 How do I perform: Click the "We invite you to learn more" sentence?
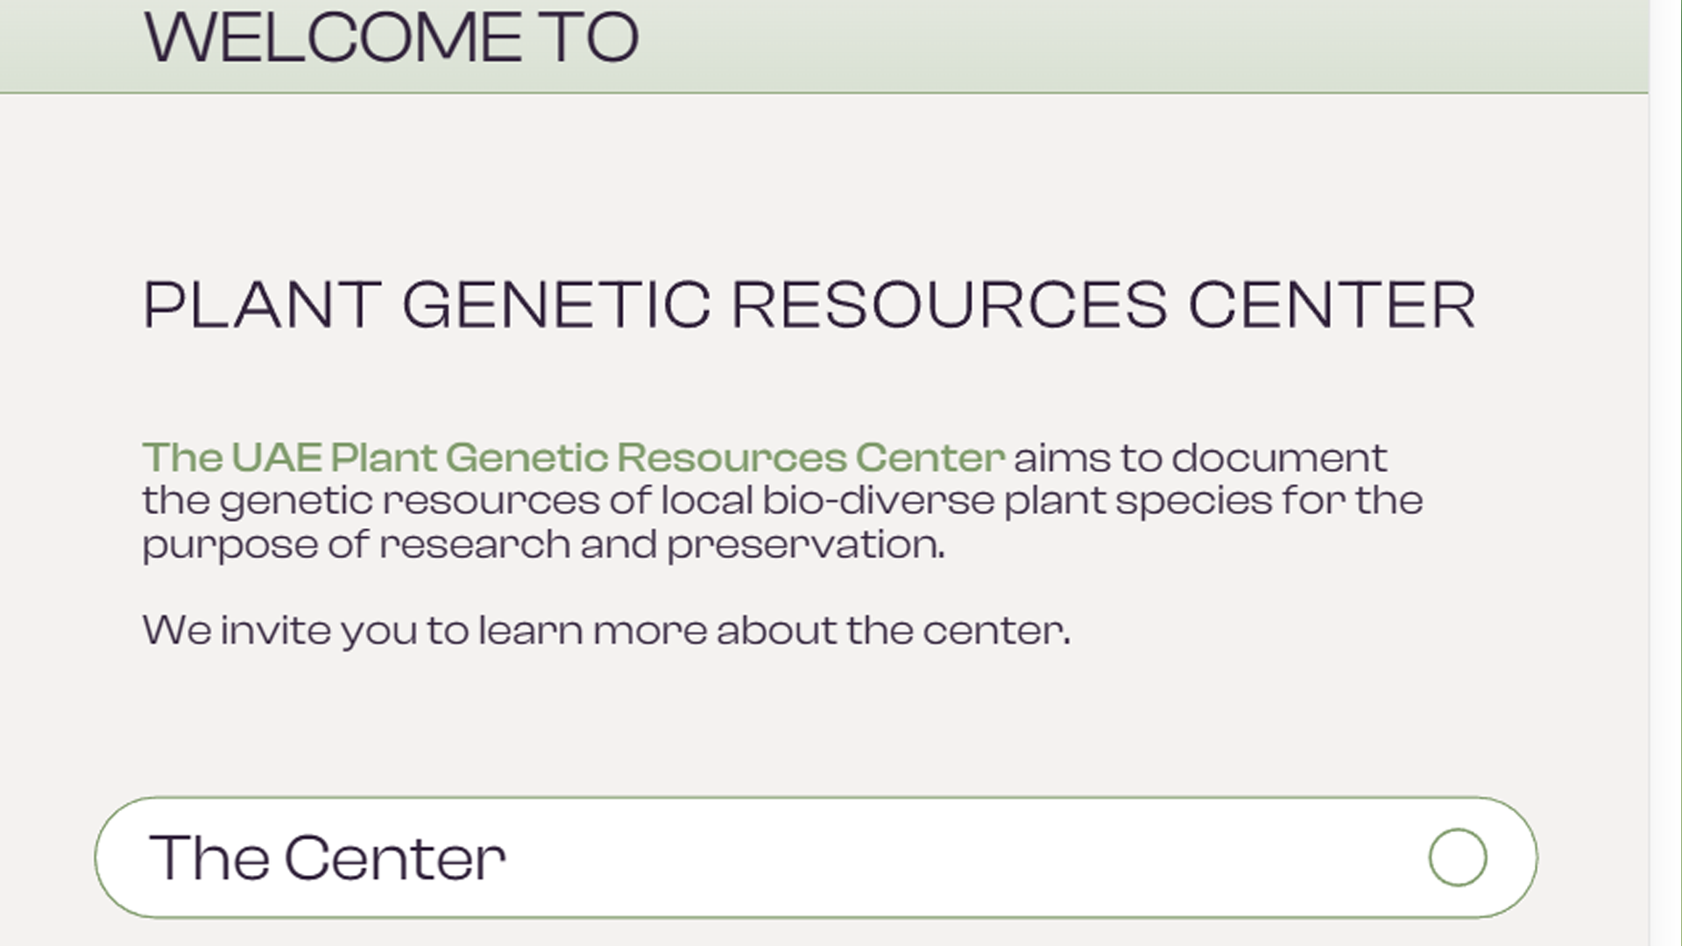pyautogui.click(x=605, y=631)
